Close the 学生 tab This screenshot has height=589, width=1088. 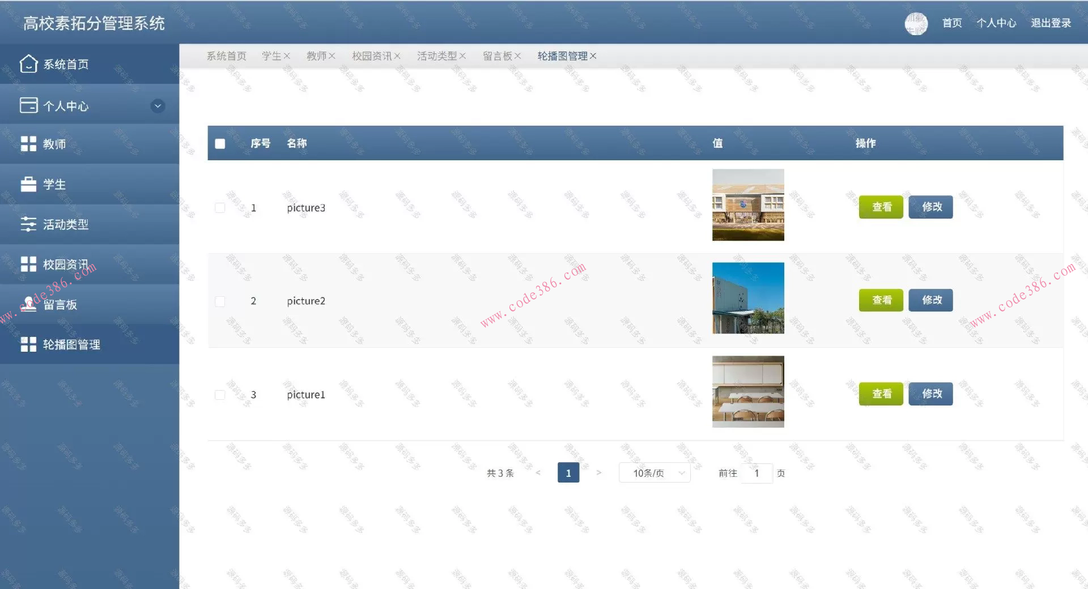287,56
